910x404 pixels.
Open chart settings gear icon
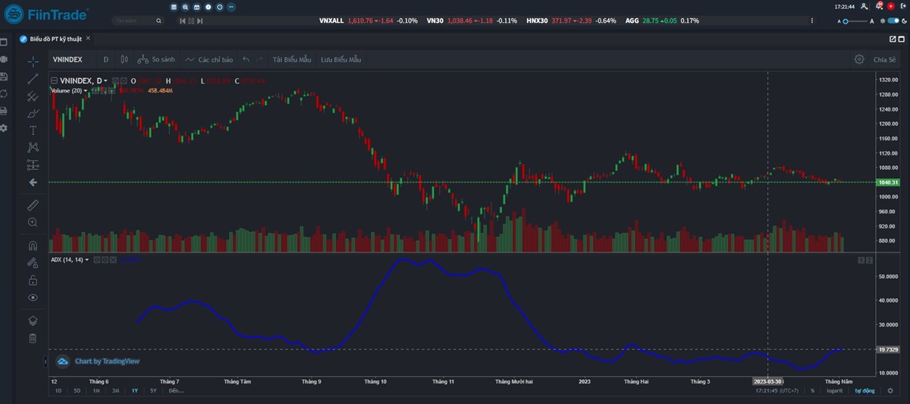pos(858,59)
